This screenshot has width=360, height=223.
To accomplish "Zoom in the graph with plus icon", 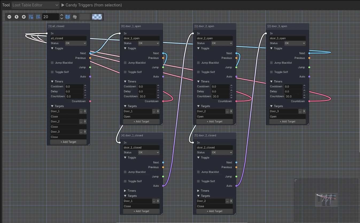I will (24, 17).
